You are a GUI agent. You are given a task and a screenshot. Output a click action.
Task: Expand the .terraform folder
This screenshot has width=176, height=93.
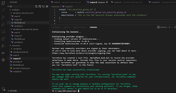tap(16, 49)
